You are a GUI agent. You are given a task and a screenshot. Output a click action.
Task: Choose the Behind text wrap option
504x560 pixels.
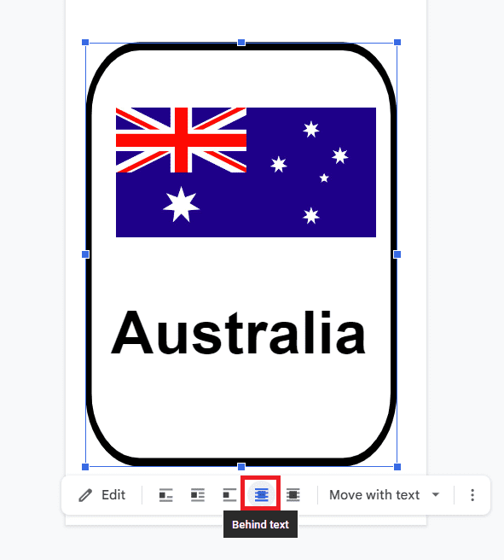pos(261,495)
